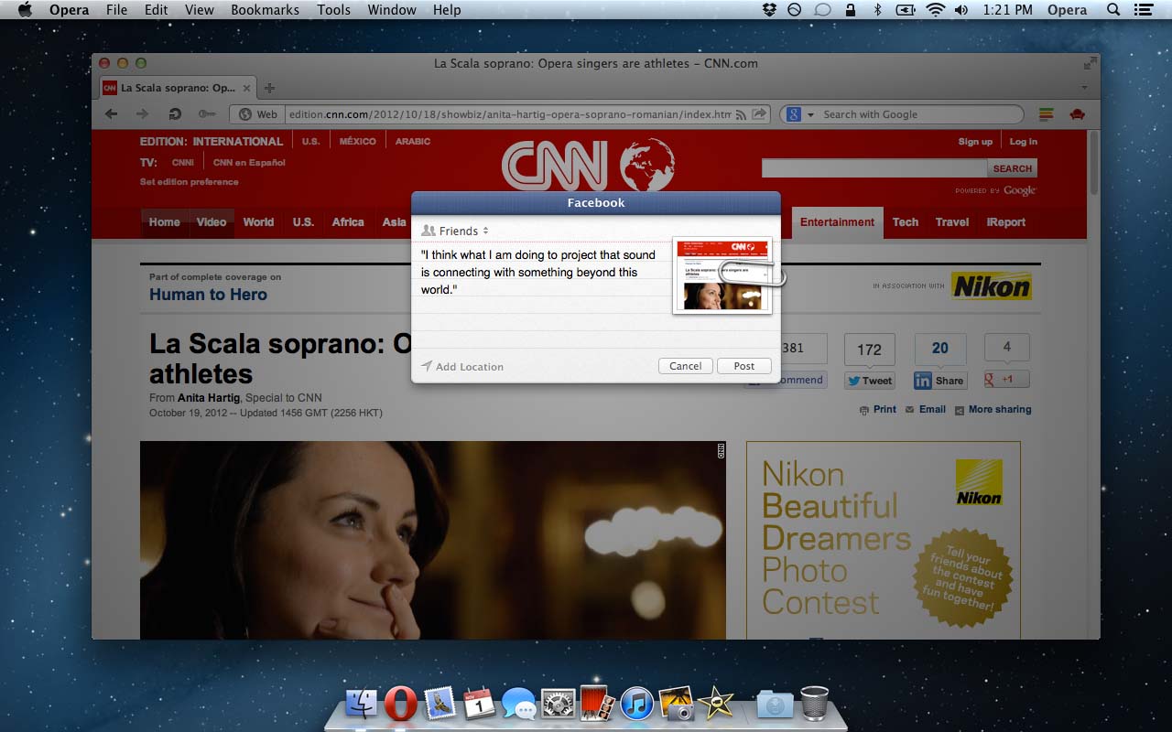The height and width of the screenshot is (732, 1172).
Task: Open the closed-tabs dropdown arrow on the tab bar
Action: pyautogui.click(x=1085, y=89)
